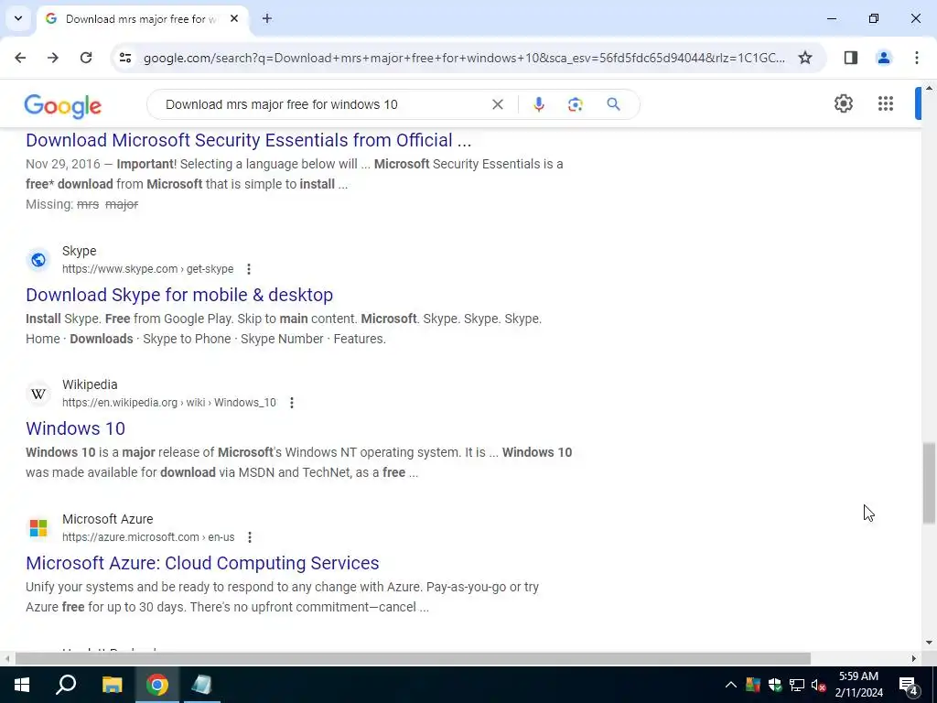Open Windows taskbar search

(x=66, y=685)
